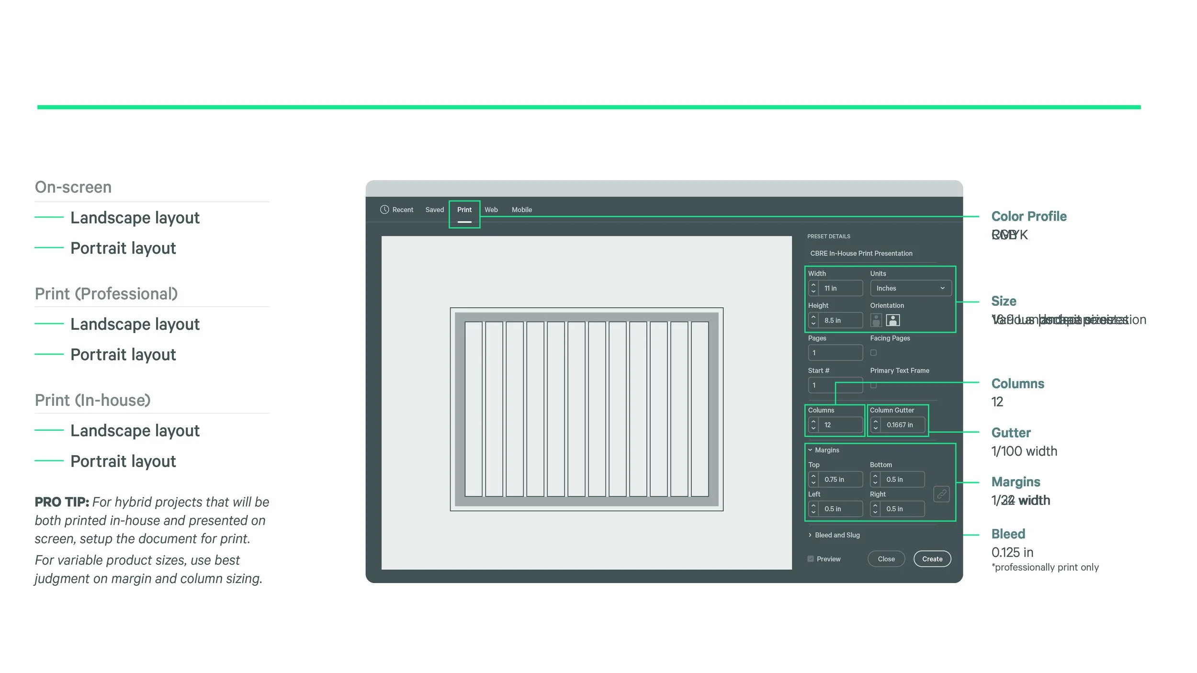
Task: Click the Create button
Action: [x=932, y=559]
